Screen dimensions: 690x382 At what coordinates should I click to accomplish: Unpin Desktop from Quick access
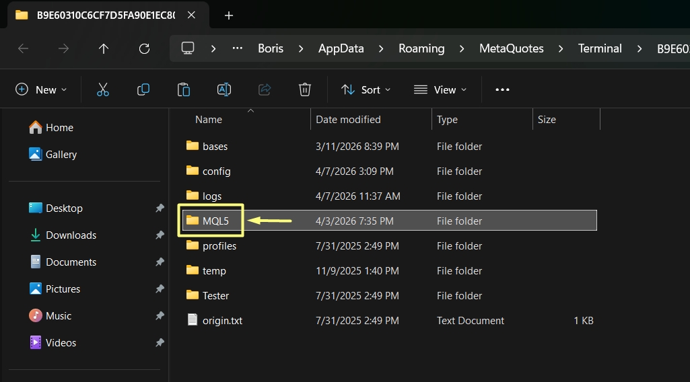160,208
